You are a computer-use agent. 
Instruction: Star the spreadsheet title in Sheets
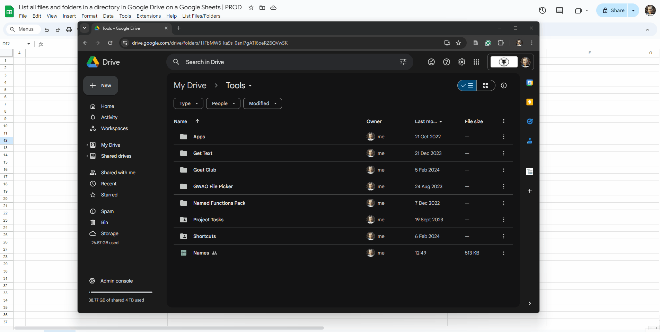tap(251, 8)
